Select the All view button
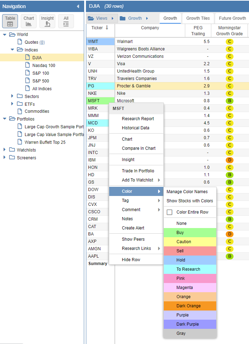Viewport: 249px width, 344px height. point(66,21)
